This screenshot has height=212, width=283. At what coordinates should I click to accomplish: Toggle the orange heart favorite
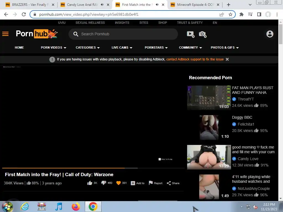point(118,183)
